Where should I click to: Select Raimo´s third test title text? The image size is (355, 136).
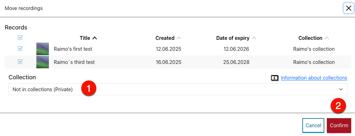pos(74,62)
